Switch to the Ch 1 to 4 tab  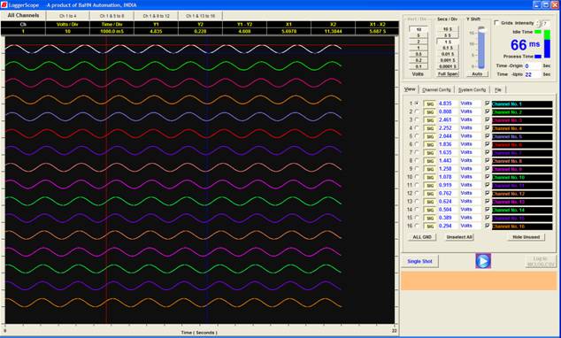pyautogui.click(x=67, y=16)
